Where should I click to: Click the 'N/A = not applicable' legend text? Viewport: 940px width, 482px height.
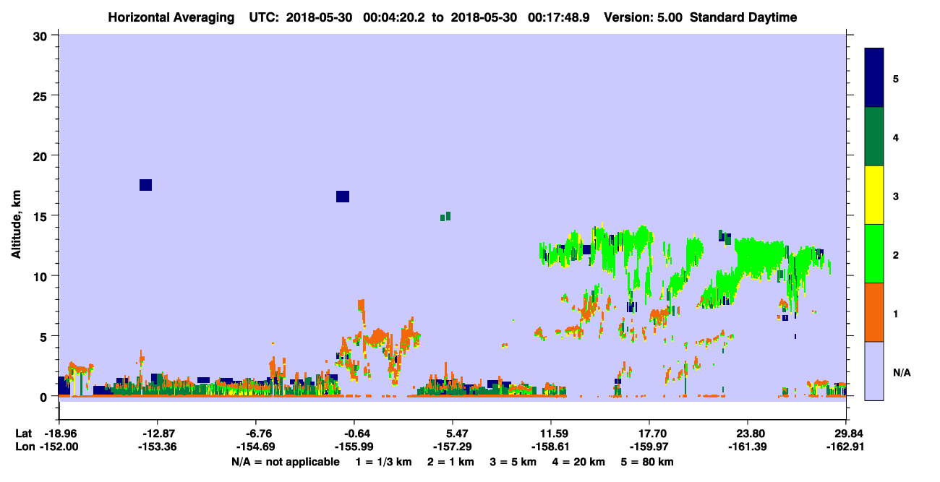tap(285, 461)
